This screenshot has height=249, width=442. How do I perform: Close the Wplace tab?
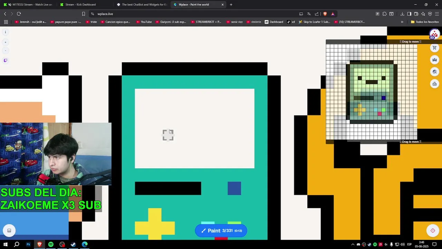[x=222, y=4]
